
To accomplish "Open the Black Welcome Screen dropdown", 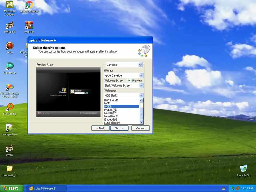I will [x=141, y=85].
